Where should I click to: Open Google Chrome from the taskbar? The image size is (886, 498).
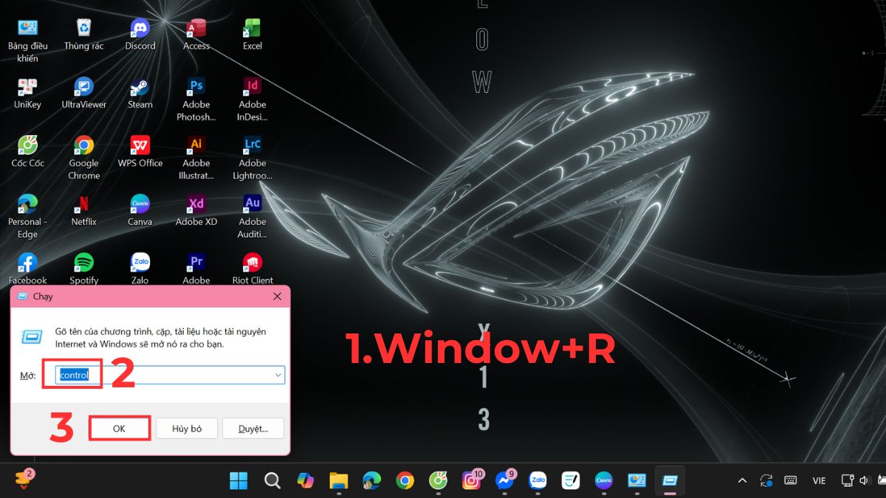404,480
